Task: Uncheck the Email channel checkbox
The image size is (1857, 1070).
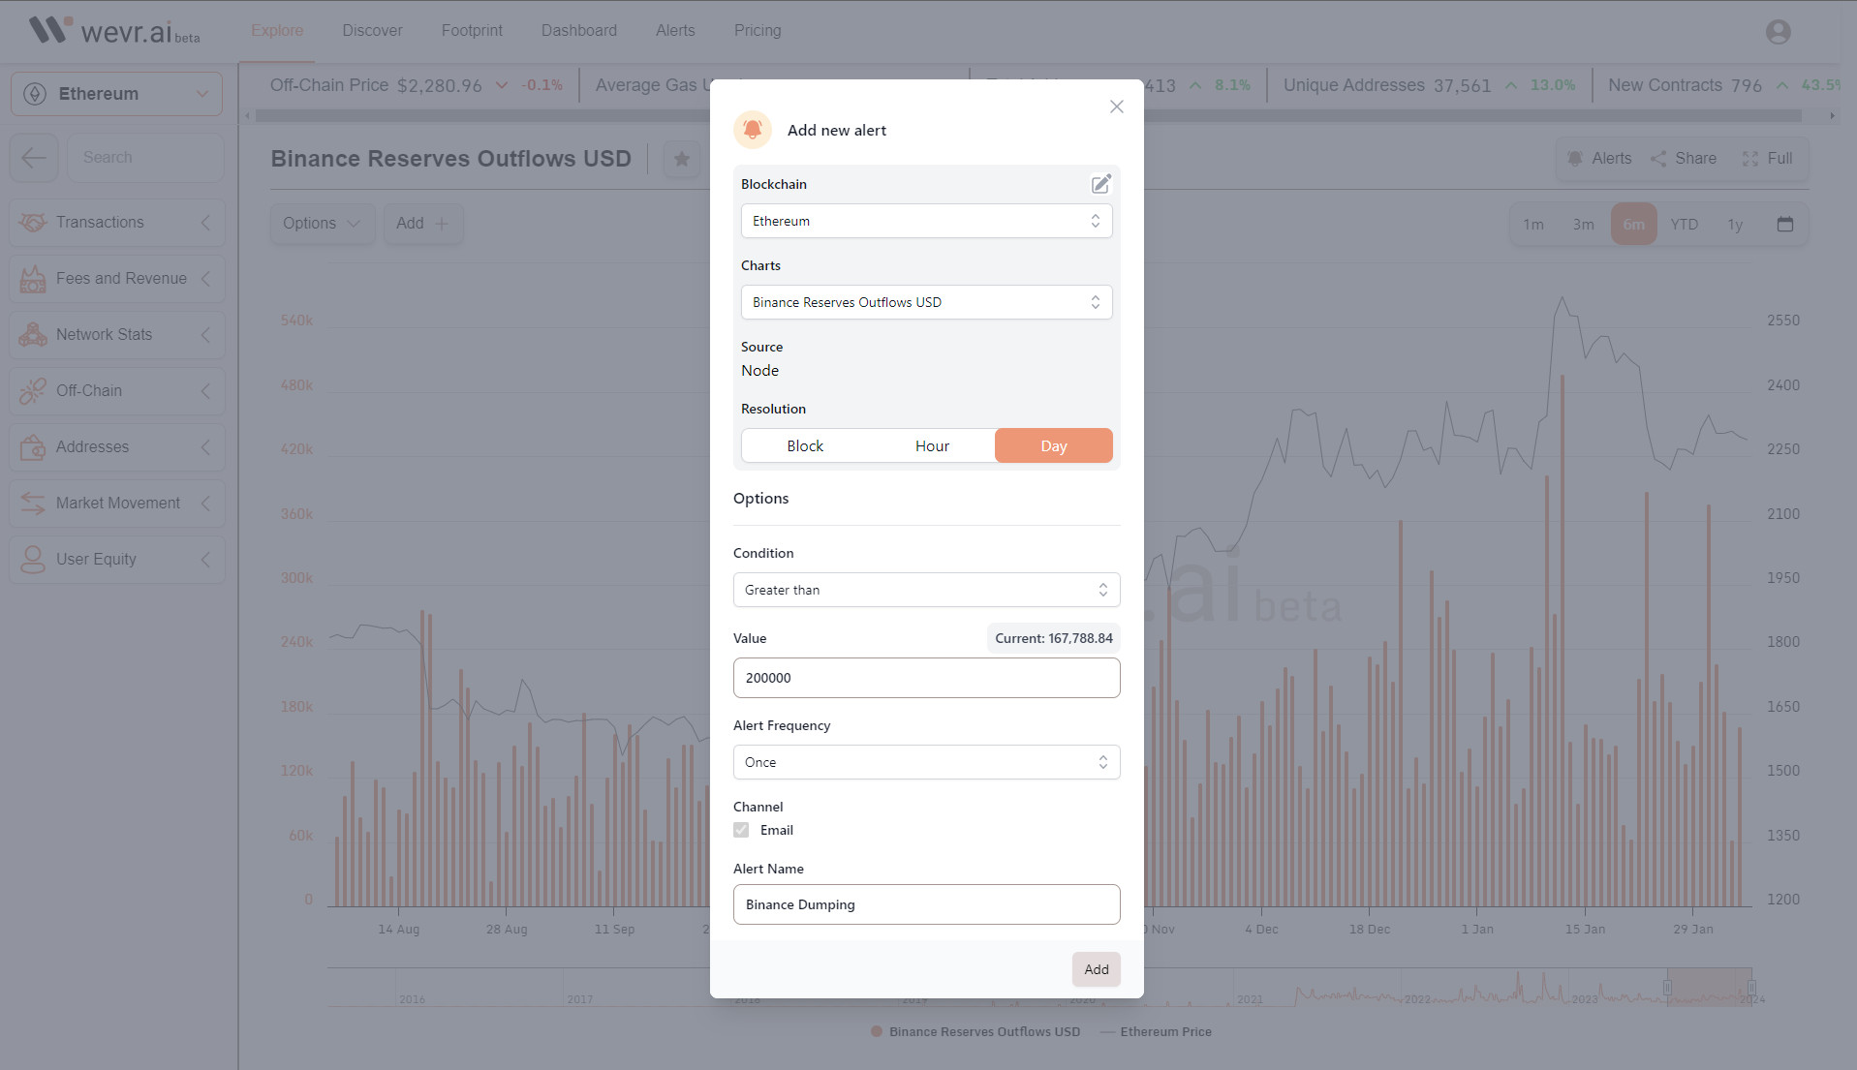Action: click(x=741, y=830)
